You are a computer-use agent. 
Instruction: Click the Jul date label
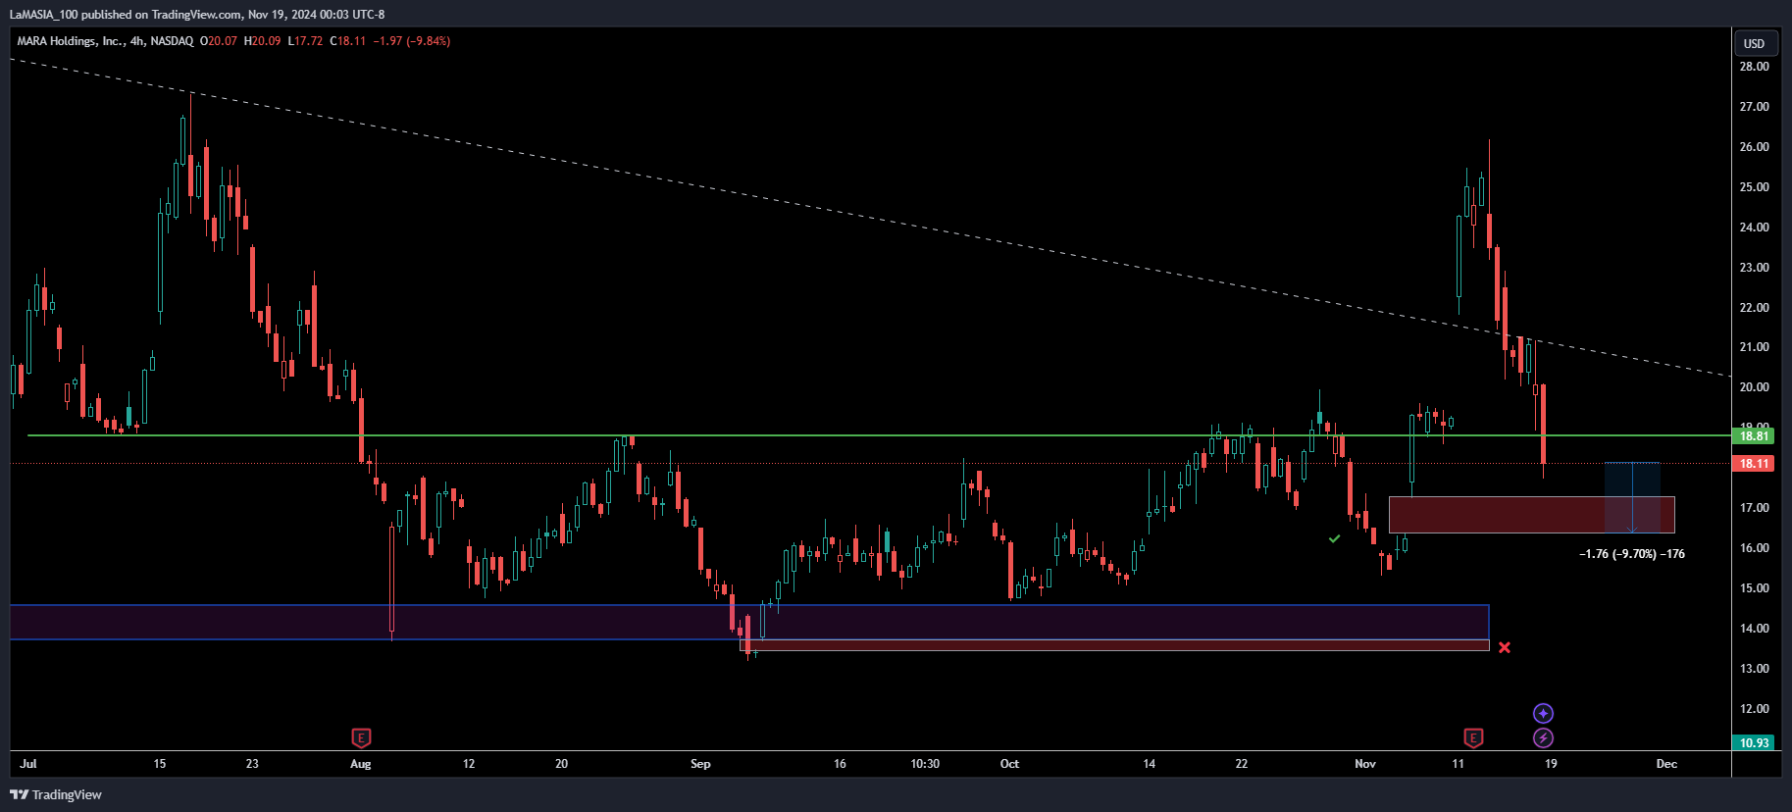pos(28,764)
